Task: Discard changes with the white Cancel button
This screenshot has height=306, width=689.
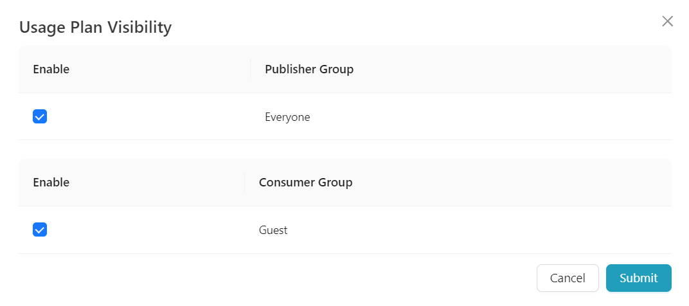Action: [x=568, y=278]
